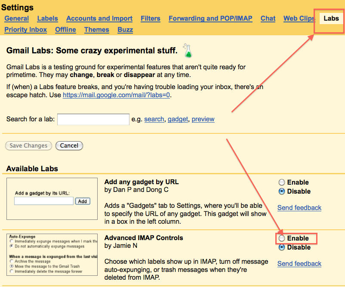Select the active Labs tab
This screenshot has width=345, height=287.
pos(331,19)
